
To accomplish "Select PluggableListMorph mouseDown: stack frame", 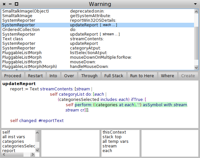I will coord(98,62).
